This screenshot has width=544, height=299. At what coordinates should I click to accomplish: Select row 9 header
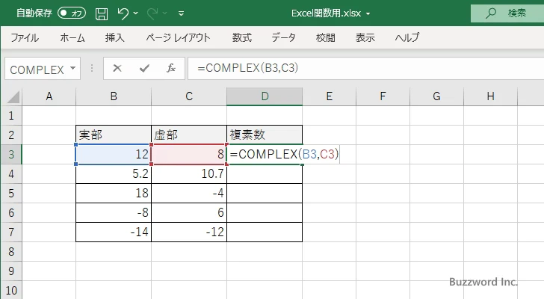coord(11,271)
